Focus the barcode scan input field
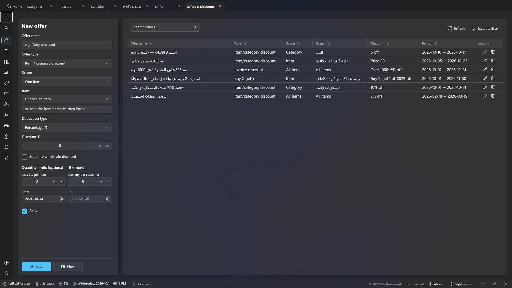 pyautogui.click(x=67, y=109)
